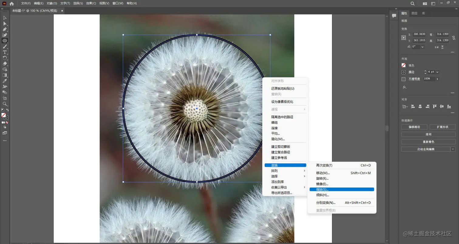Screen dimensions: 459x244
Task: Toggle the change screen mode button
Action: tap(5, 133)
